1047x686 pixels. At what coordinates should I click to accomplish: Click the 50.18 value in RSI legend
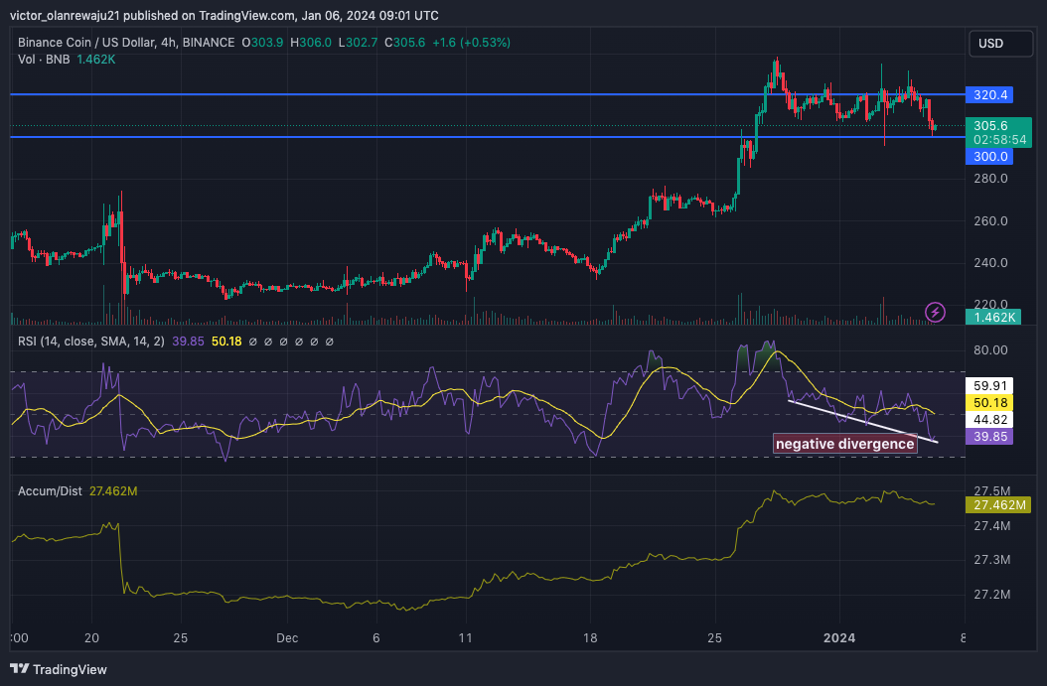(226, 341)
